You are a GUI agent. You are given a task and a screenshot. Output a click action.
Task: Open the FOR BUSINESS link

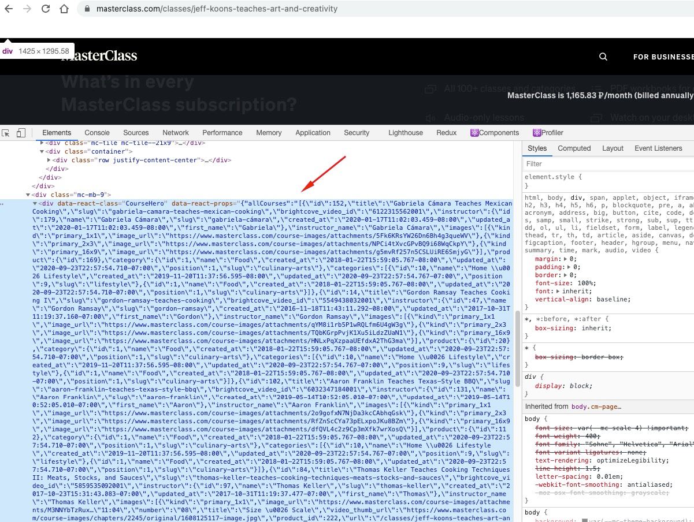point(663,57)
